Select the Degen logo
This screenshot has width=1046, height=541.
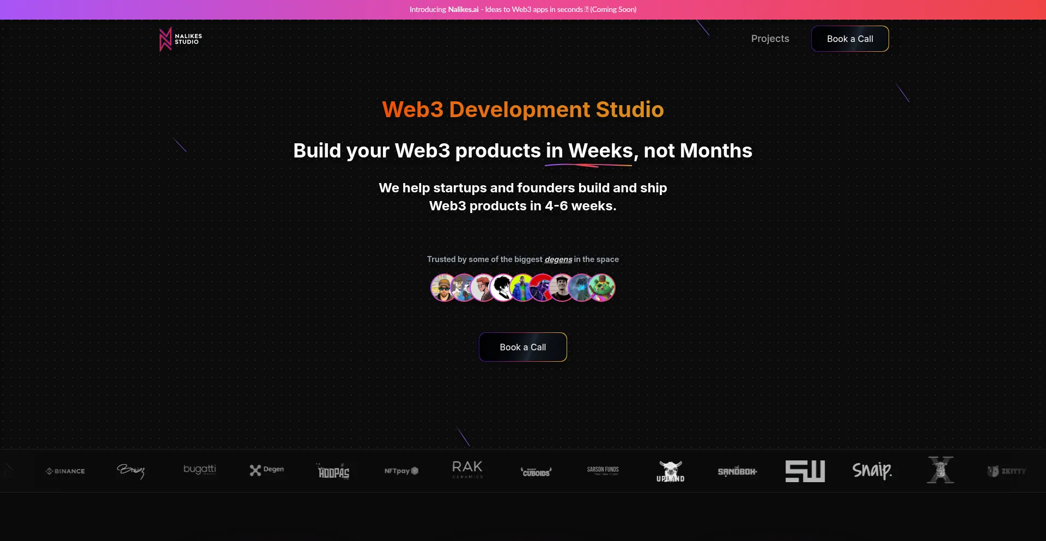tap(266, 470)
